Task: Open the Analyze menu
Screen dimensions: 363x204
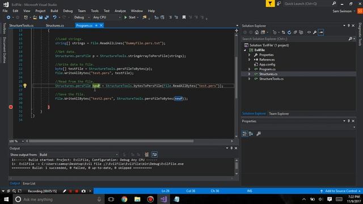Action: [x=120, y=11]
